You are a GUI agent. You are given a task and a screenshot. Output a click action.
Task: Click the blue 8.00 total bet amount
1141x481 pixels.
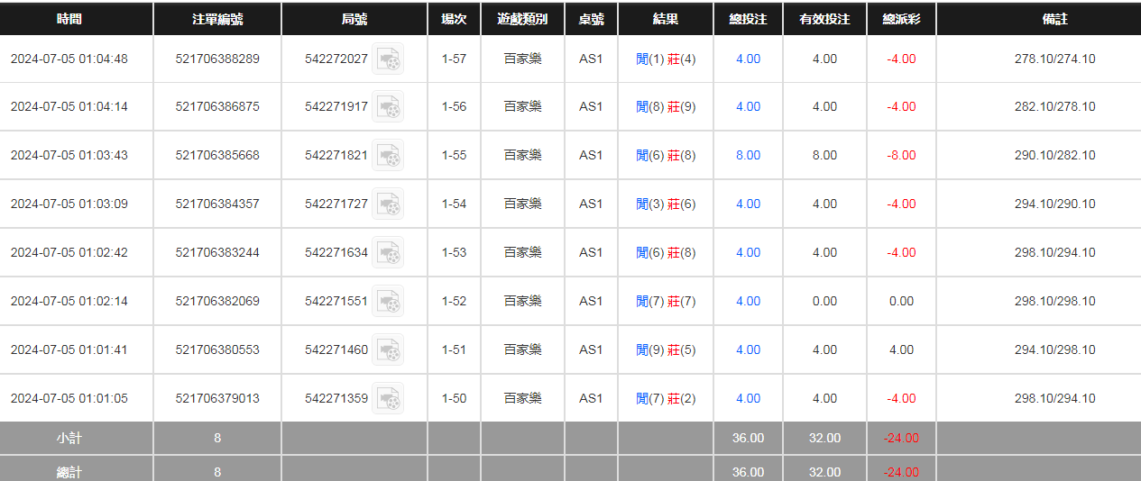click(x=748, y=155)
